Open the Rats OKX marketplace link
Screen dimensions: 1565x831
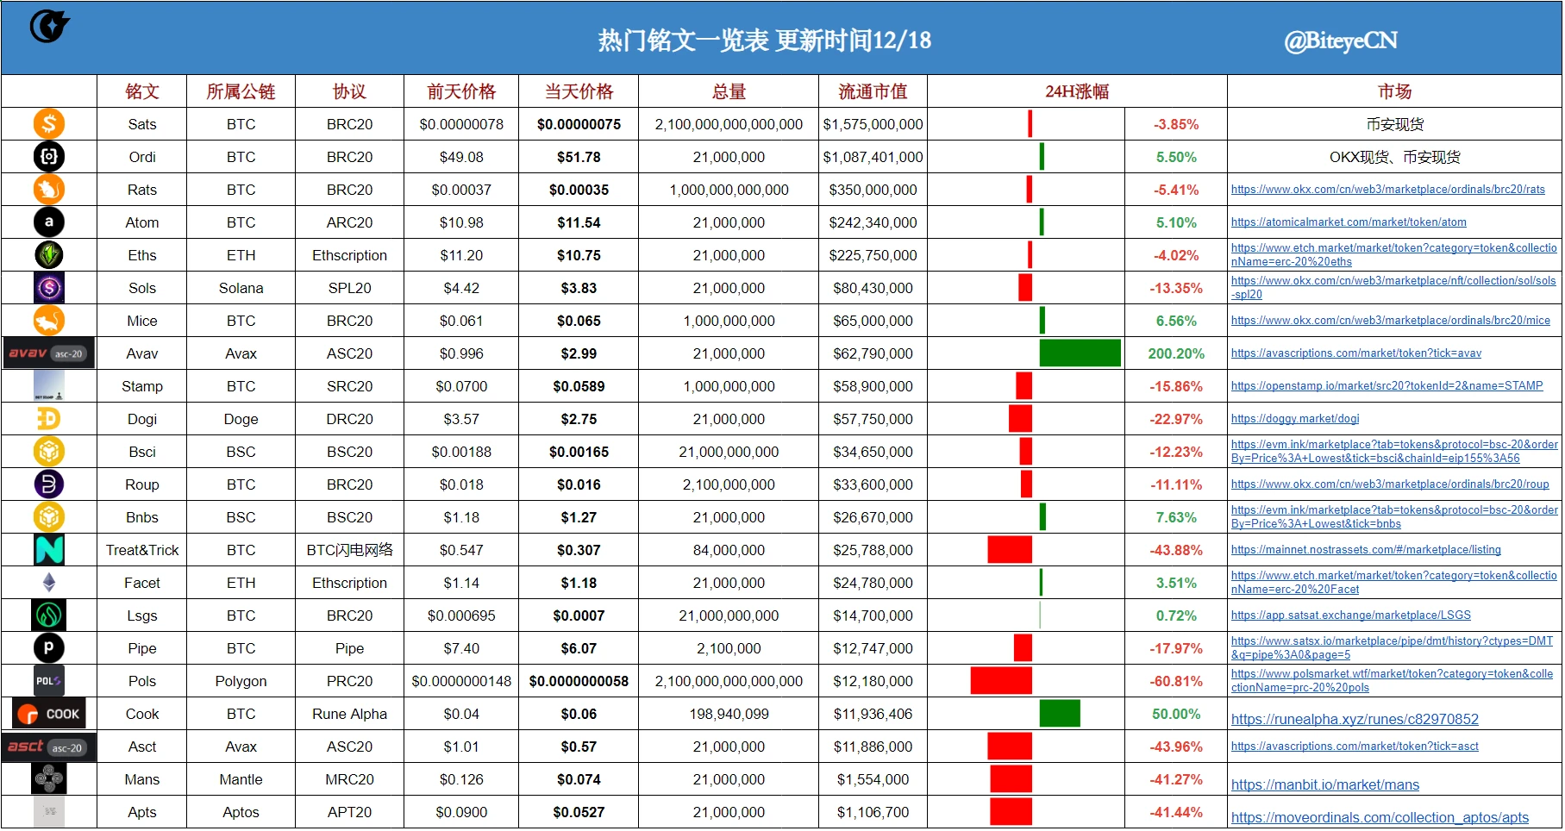[1387, 189]
